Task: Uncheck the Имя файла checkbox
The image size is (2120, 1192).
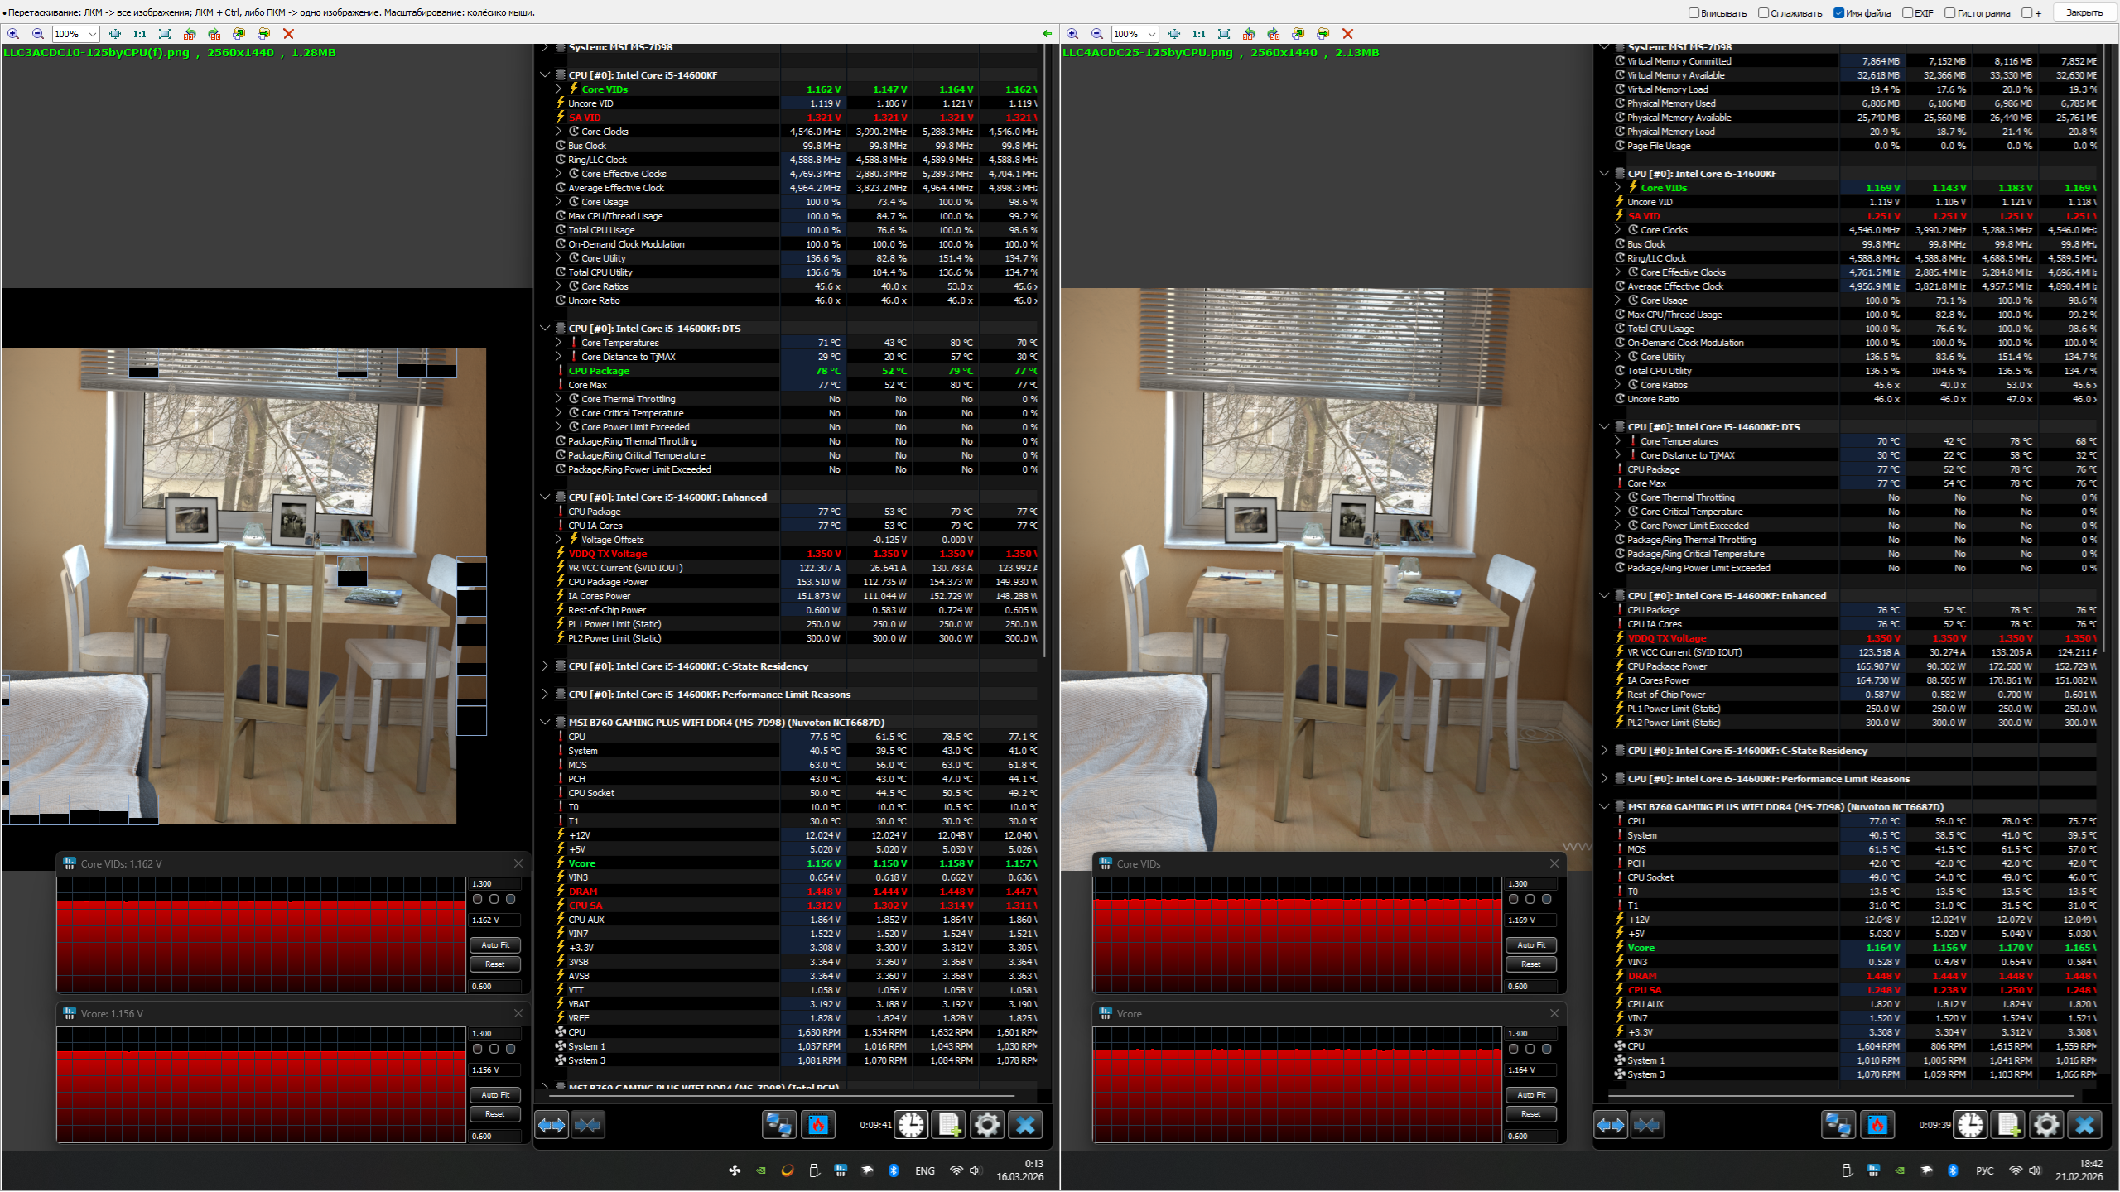Action: (x=1839, y=12)
